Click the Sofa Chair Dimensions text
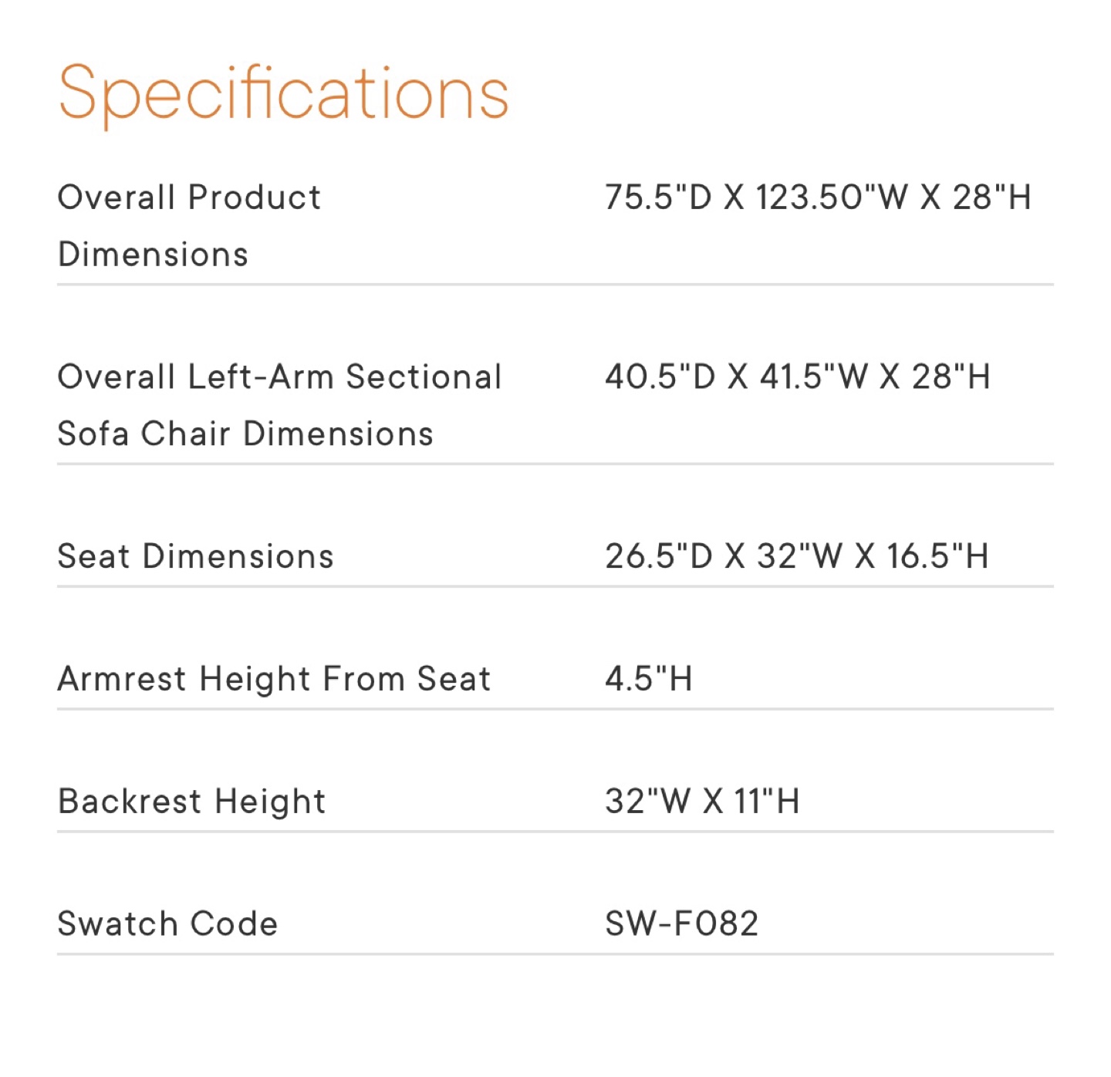Screen dimensions: 1111x1077 click(x=245, y=434)
